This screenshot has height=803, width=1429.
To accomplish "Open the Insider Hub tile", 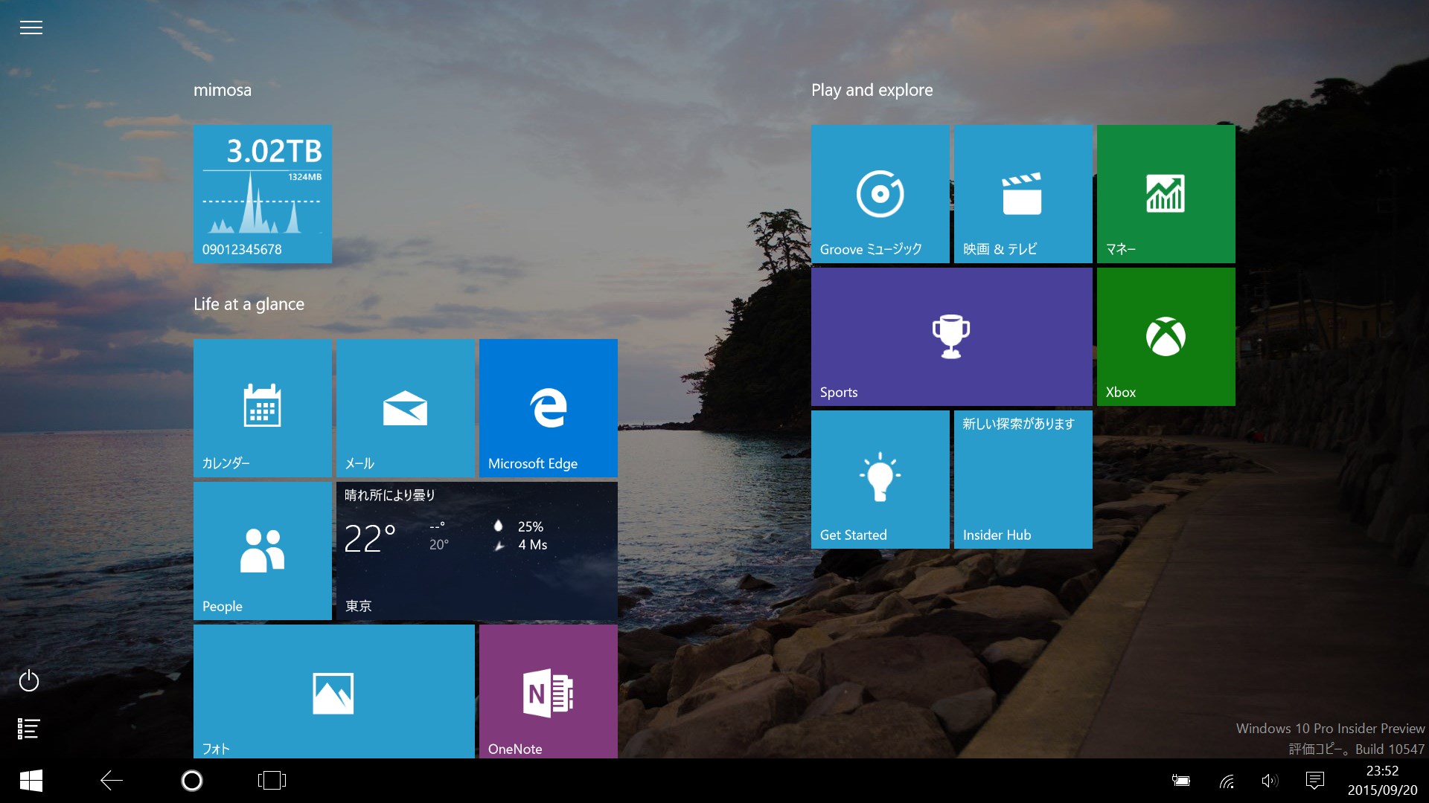I will (1023, 479).
